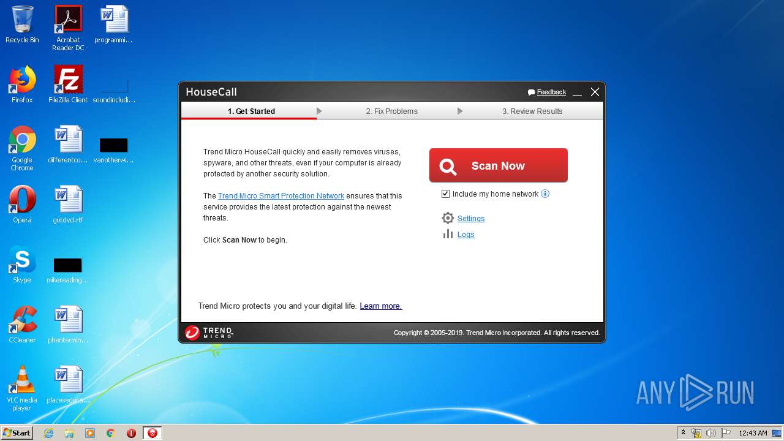The height and width of the screenshot is (441, 784).
Task: Select the vanotherwi... desktop file
Action: [114, 150]
